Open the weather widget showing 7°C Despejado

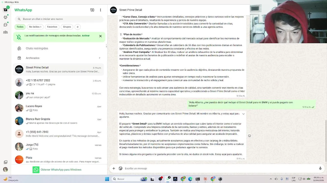tap(11, 179)
